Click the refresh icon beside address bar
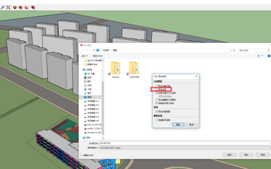This screenshot has height=169, width=271. [x=234, y=50]
